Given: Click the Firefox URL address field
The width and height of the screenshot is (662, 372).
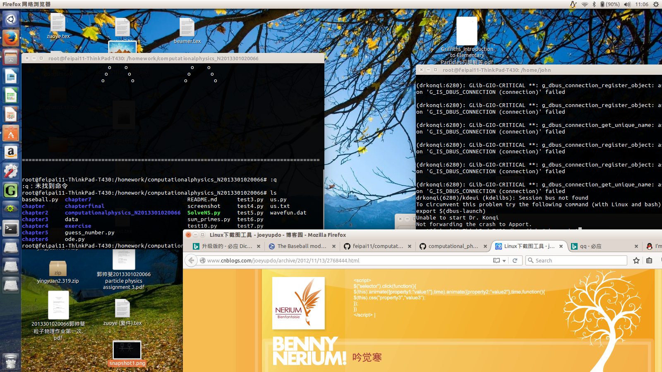Looking at the screenshot, I should coord(348,260).
